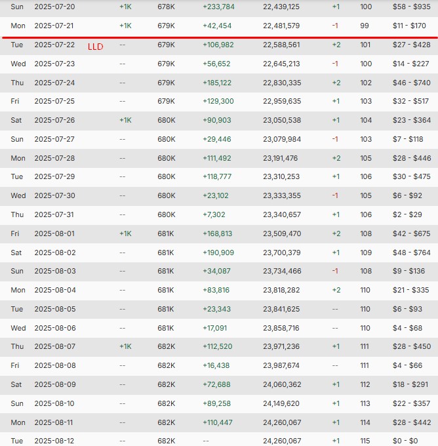Select earnings $0 - $0

405,441
